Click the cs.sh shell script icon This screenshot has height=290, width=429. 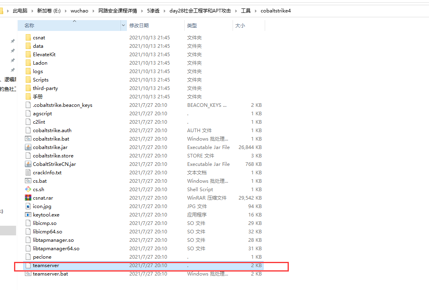click(28, 189)
